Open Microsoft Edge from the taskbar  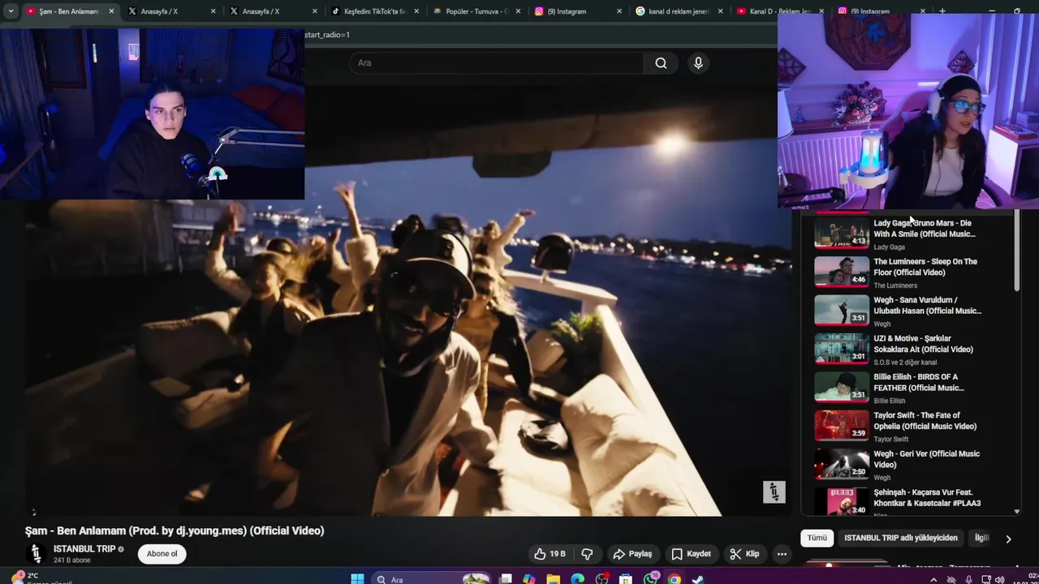577,579
